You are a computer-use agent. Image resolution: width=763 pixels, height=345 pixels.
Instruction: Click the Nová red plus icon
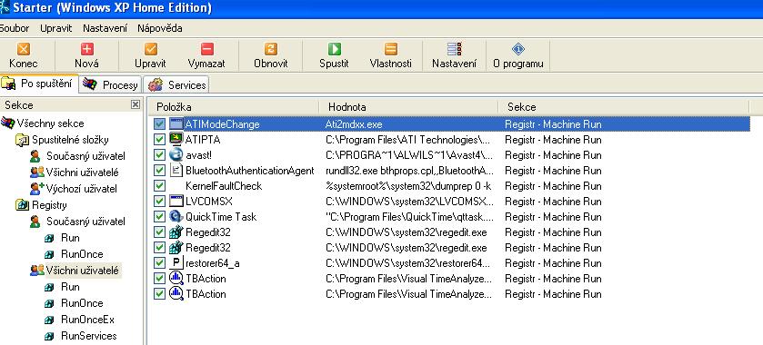click(x=87, y=49)
